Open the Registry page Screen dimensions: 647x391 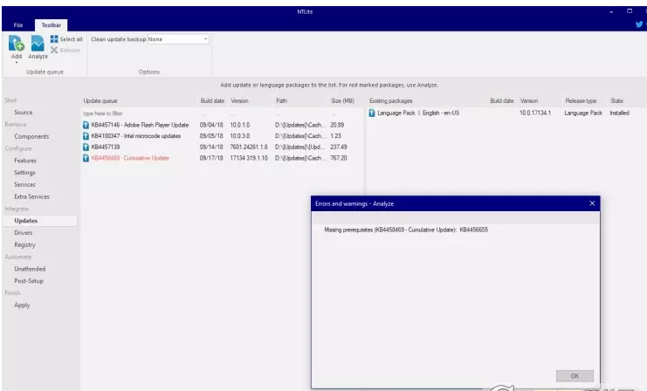coord(24,244)
